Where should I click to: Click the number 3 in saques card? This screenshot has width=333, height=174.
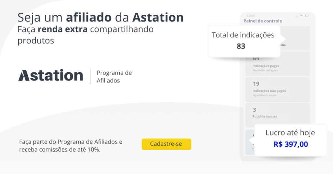pos(254,110)
